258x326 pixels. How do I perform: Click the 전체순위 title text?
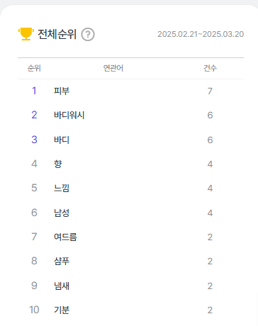(57, 34)
